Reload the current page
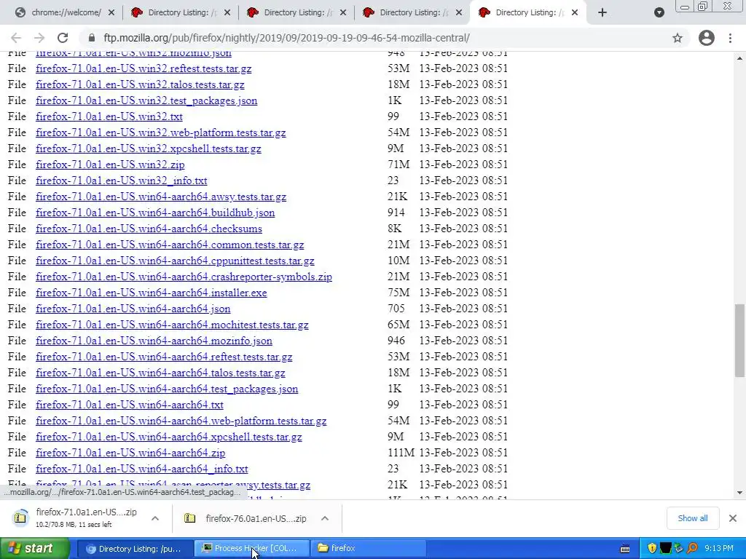746x559 pixels. (63, 38)
